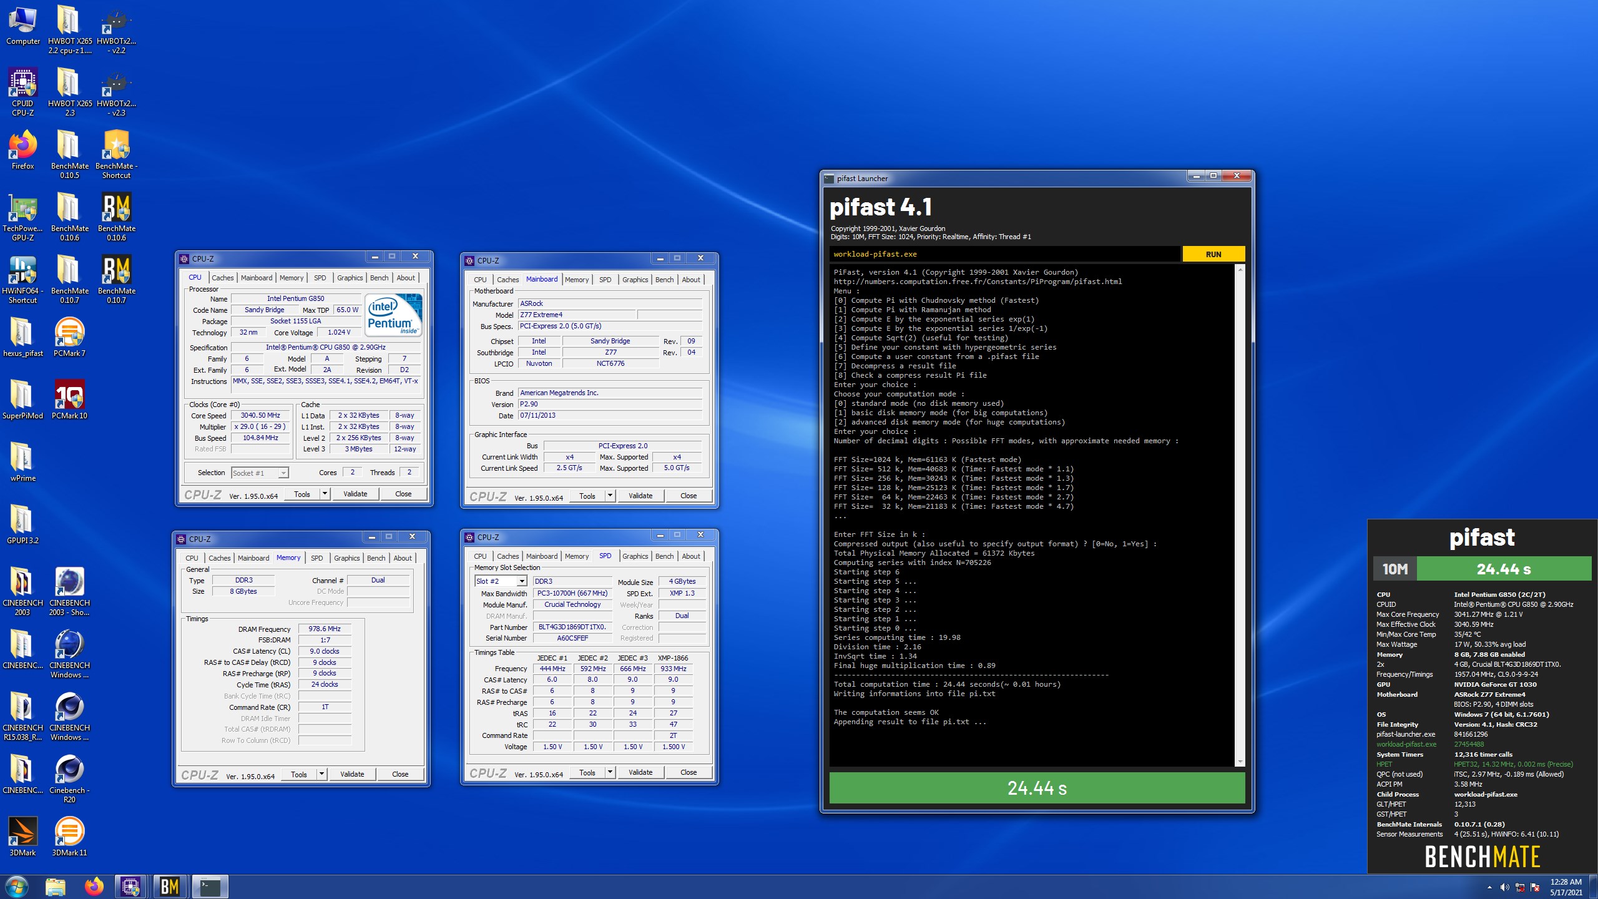Viewport: 1598px width, 899px height.
Task: Switch to Caches tab in CPU-Z CPU window
Action: point(222,278)
